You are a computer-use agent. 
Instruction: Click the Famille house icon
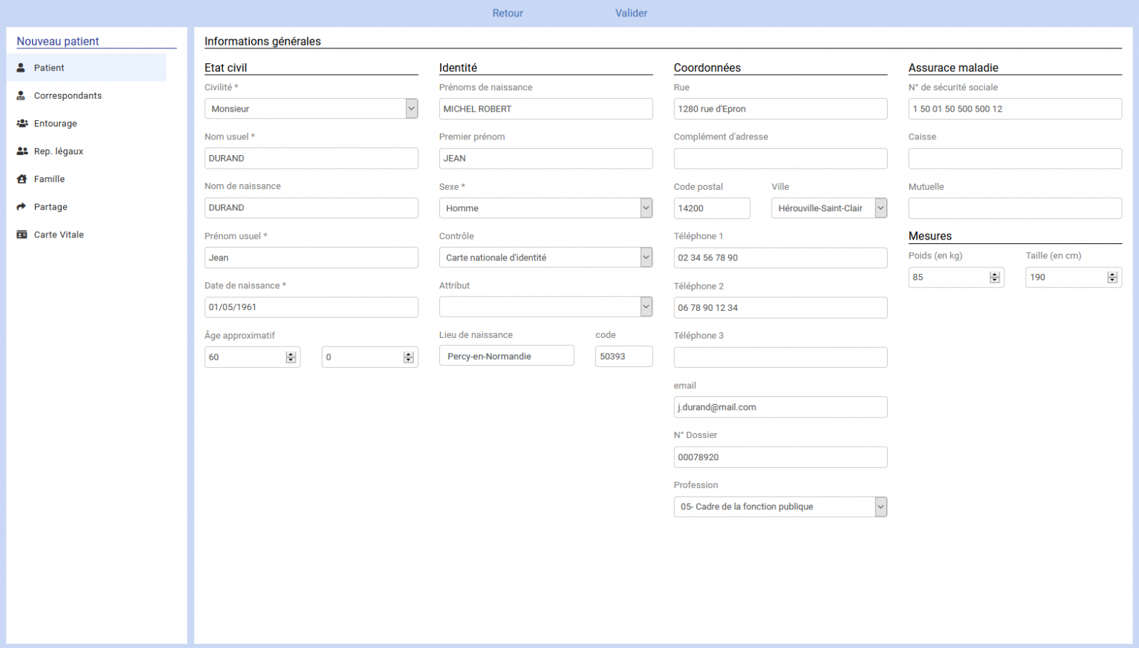point(22,179)
